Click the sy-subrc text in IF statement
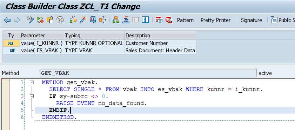This screenshot has width=295, height=130. pyautogui.click(x=74, y=97)
